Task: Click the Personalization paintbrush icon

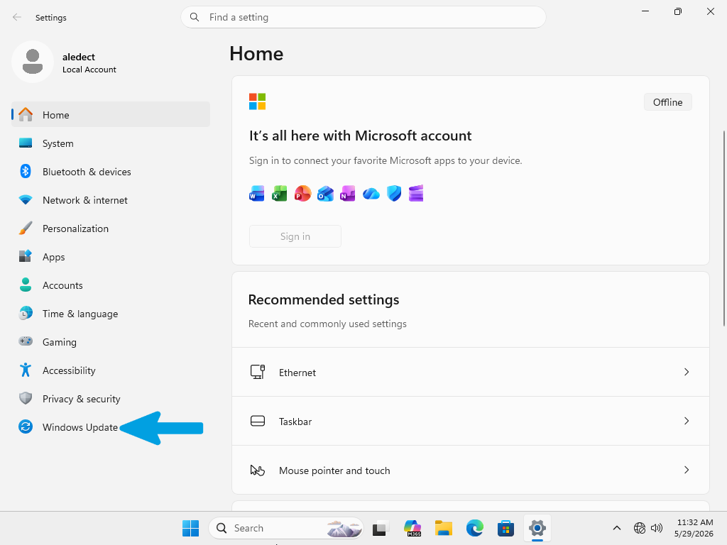Action: tap(26, 228)
